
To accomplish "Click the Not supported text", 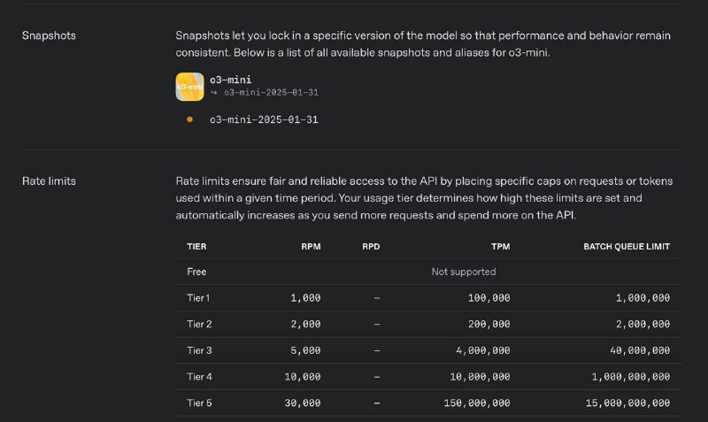I will (463, 272).
